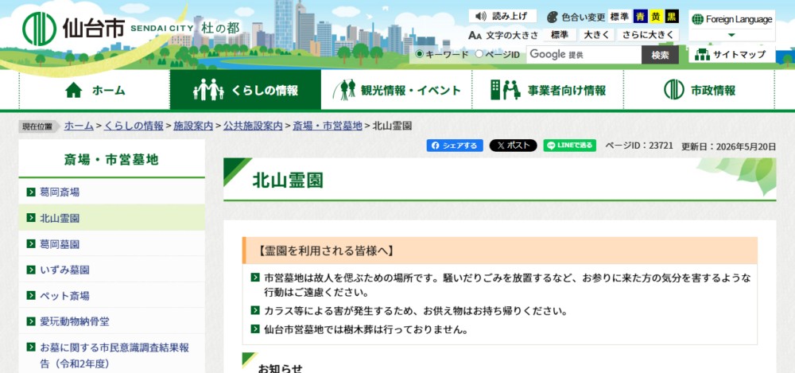Select the 青 blue color scheme
The height and width of the screenshot is (373, 795).
(641, 17)
